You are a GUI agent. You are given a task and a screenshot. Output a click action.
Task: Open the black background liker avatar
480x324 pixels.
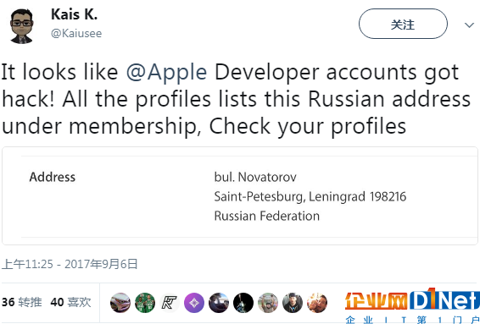pos(243,303)
